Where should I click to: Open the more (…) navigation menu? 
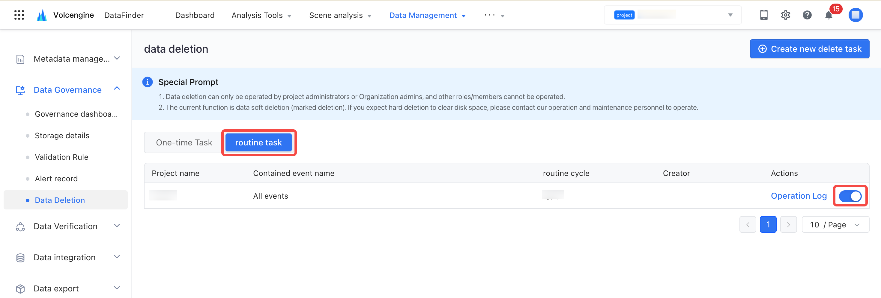[x=494, y=15]
